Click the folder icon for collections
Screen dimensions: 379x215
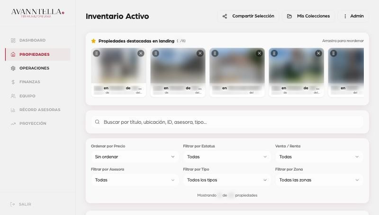point(289,16)
